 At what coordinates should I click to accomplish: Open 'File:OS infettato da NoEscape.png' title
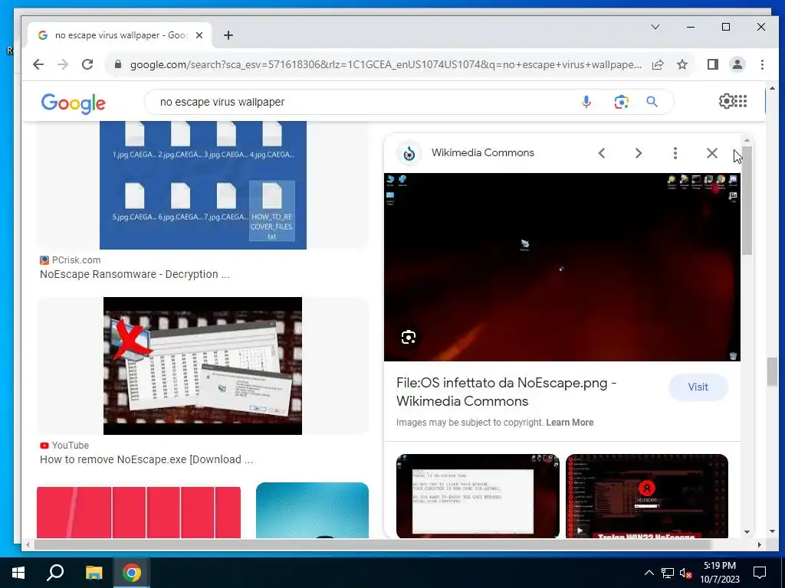point(506,392)
